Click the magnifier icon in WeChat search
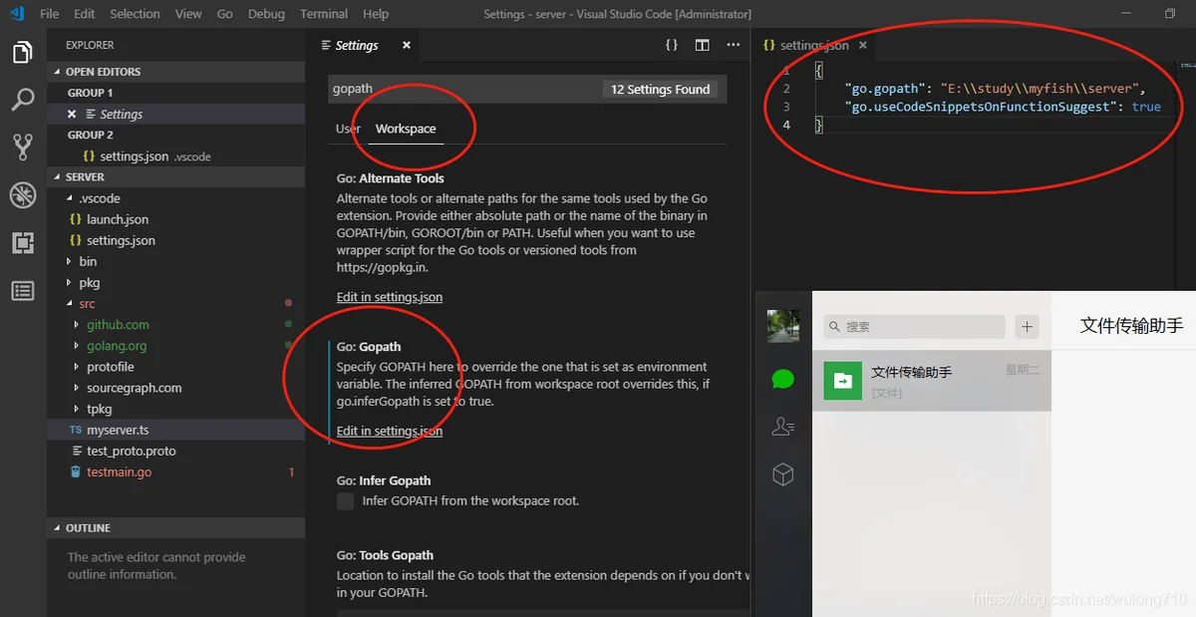 (x=835, y=327)
